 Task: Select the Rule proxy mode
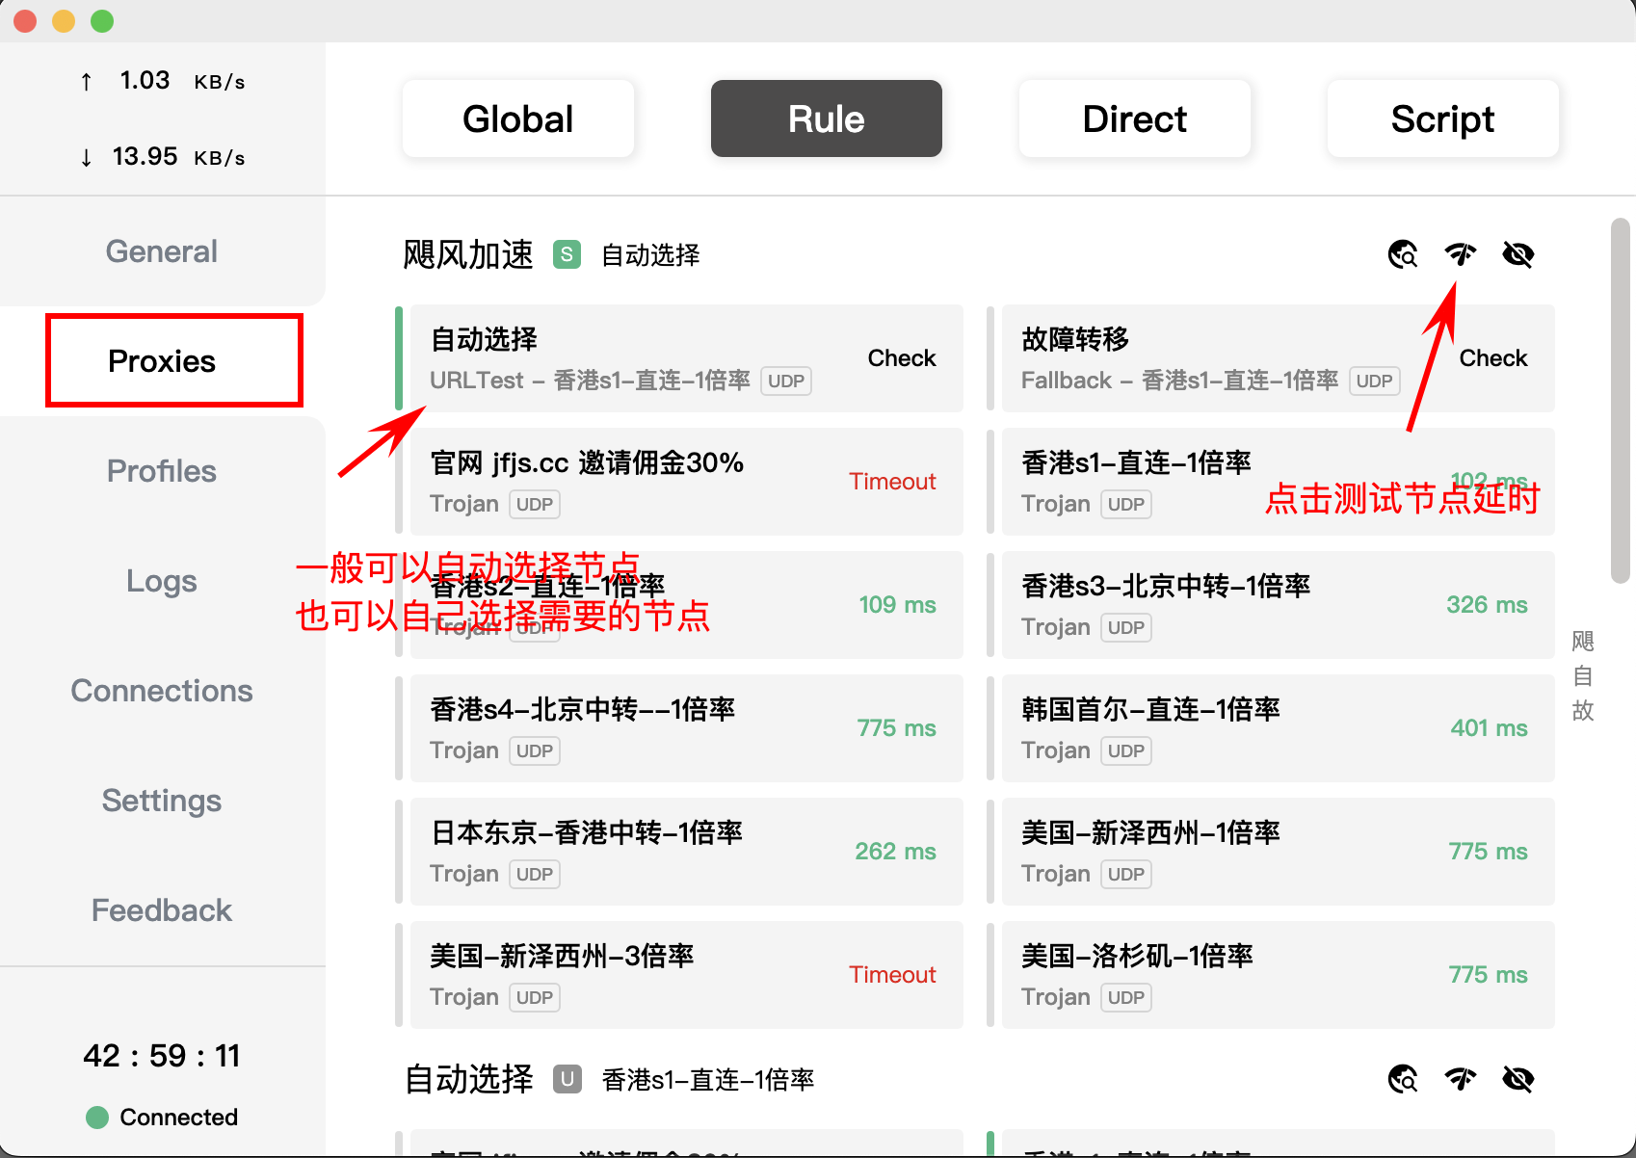[x=827, y=118]
